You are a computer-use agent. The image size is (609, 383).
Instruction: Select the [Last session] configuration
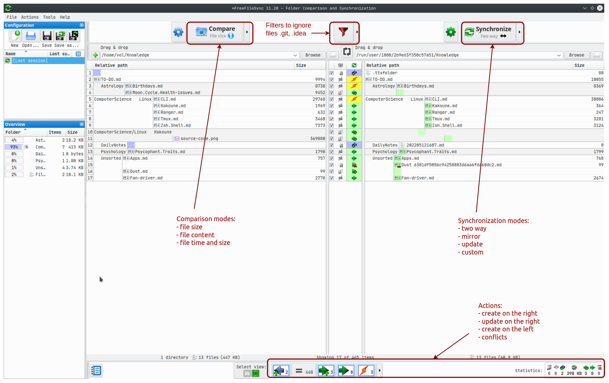(x=44, y=61)
